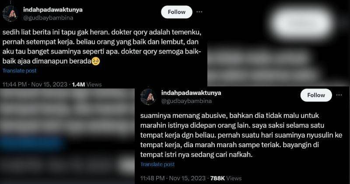The width and height of the screenshot is (350, 184).
Task: Follow the account in the lower tweet
Action: pos(316,95)
